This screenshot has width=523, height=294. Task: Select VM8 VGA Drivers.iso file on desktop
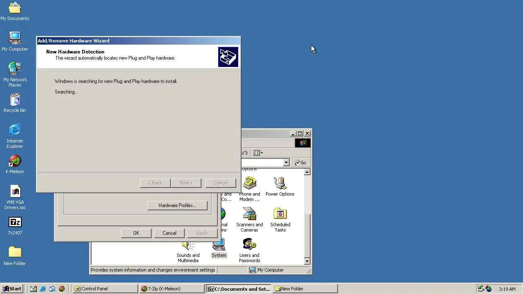coord(15,197)
